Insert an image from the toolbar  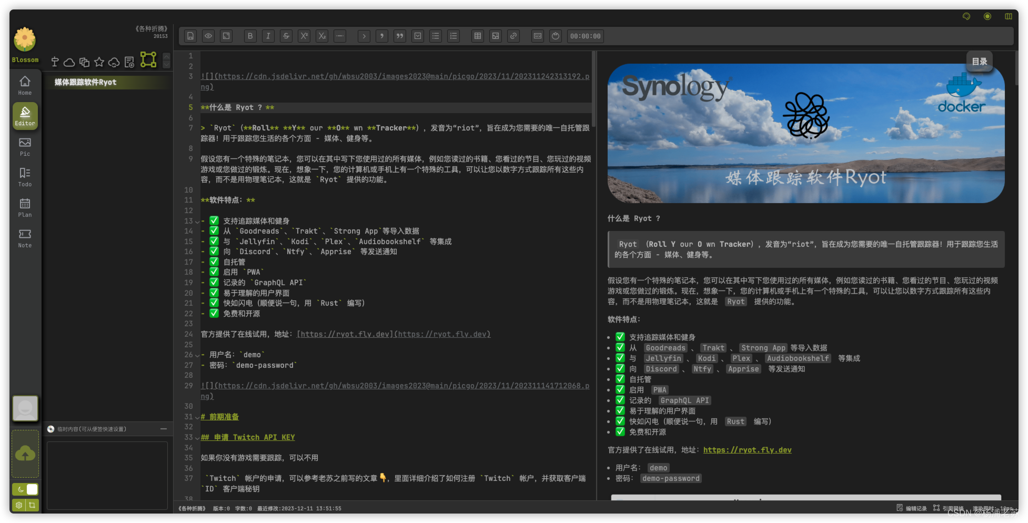(496, 36)
